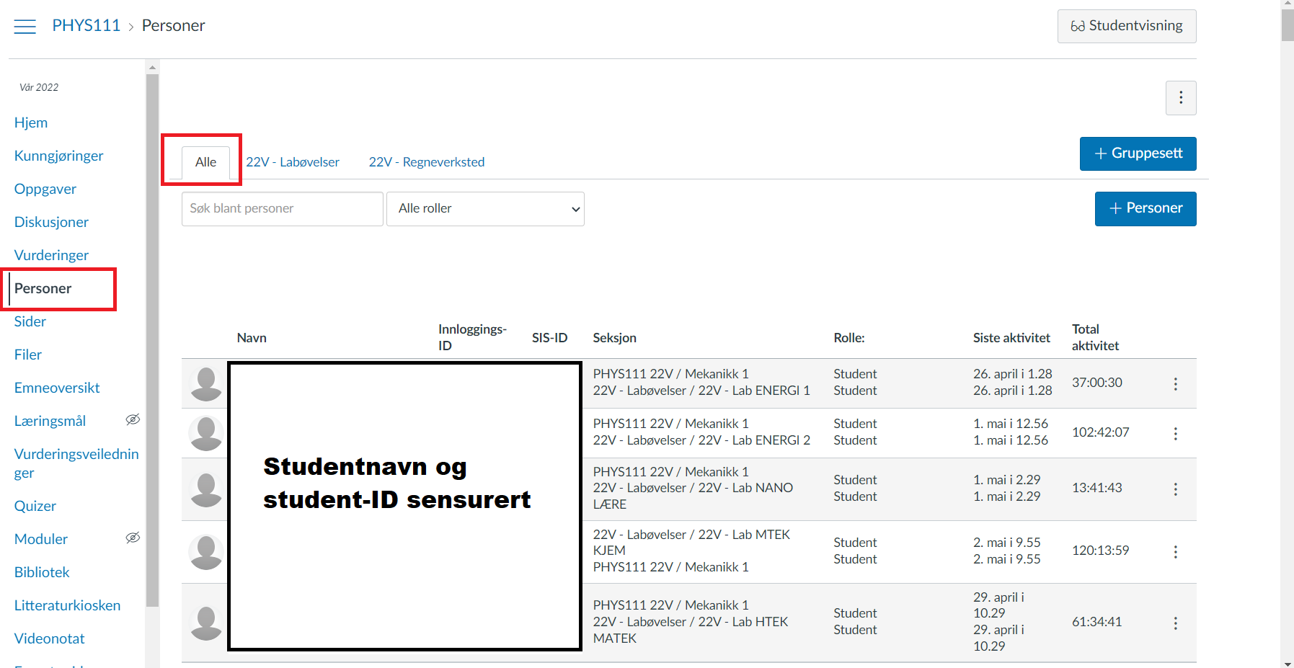Open Emneoversikt in sidebar
The image size is (1294, 668).
(57, 388)
